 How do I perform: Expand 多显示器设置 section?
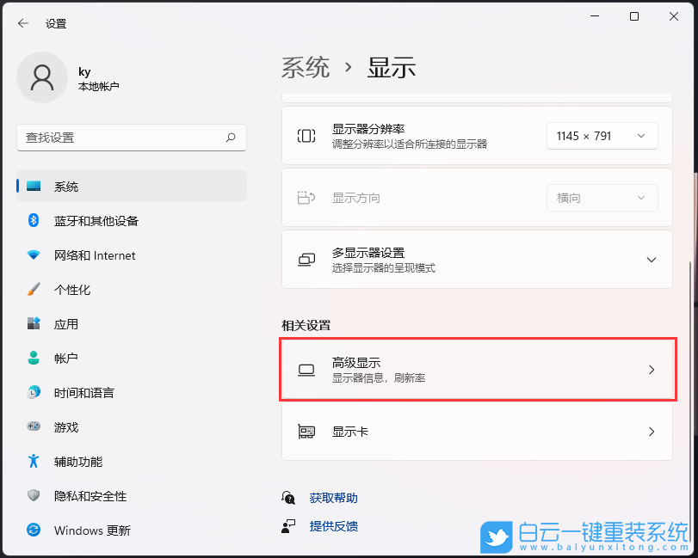652,259
